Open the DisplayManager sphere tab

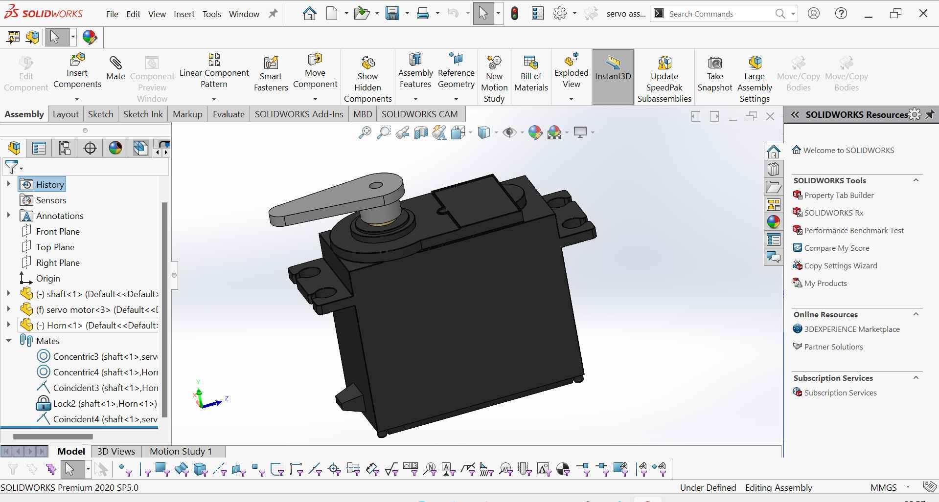[115, 148]
